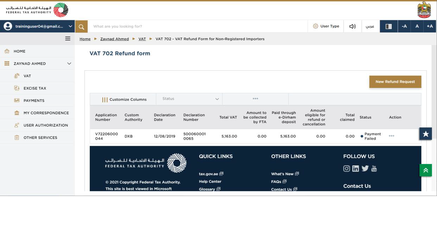This screenshot has width=437, height=228.
Task: Decrease font size with -A
Action: (x=405, y=26)
